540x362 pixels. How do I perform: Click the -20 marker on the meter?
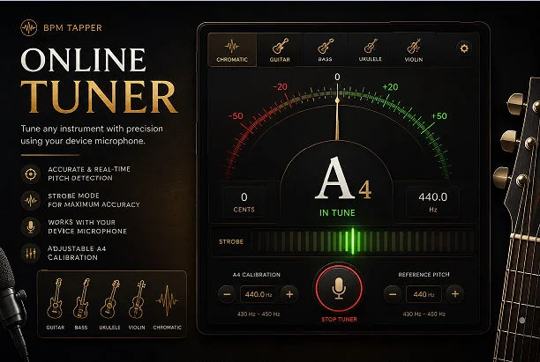280,86
